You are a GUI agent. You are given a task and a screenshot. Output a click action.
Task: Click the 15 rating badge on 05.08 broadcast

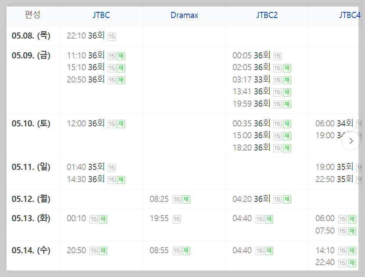pos(111,36)
